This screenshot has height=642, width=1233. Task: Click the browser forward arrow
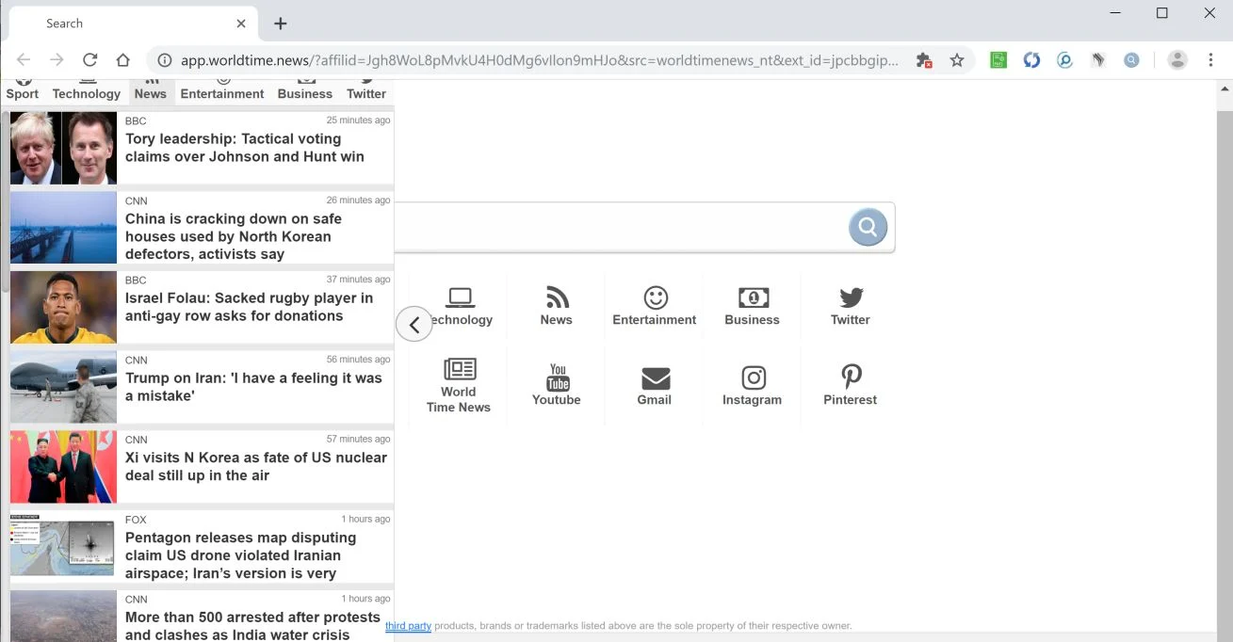57,59
